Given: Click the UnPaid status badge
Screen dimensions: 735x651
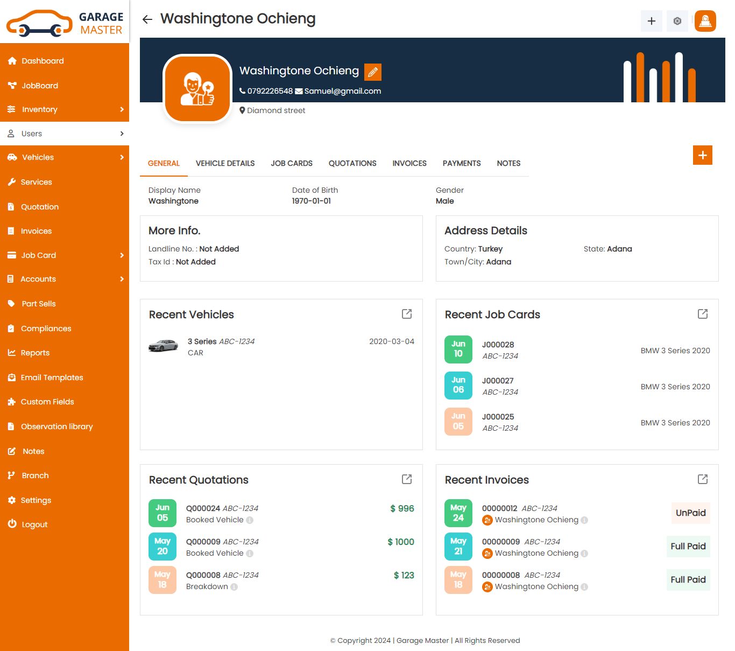Looking at the screenshot, I should pos(690,513).
